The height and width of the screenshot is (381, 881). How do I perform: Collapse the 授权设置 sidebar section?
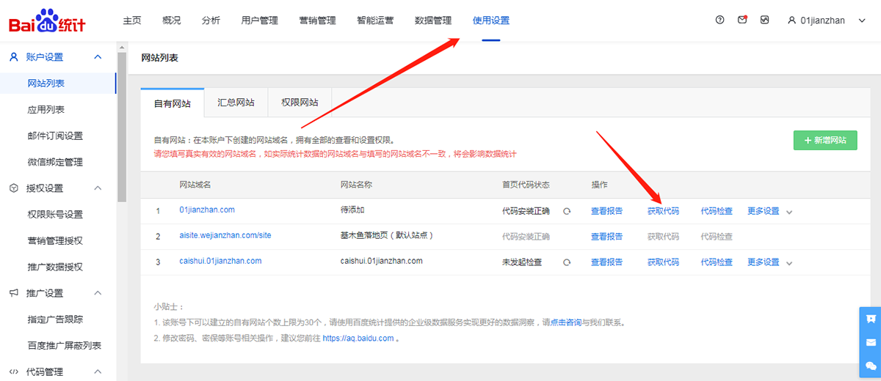tap(98, 188)
